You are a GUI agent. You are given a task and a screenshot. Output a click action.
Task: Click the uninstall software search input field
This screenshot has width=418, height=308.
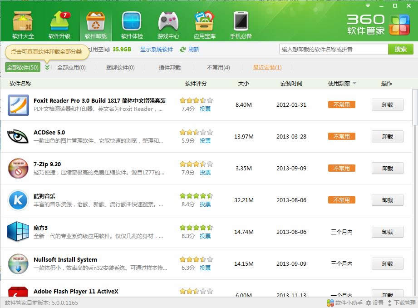click(333, 49)
